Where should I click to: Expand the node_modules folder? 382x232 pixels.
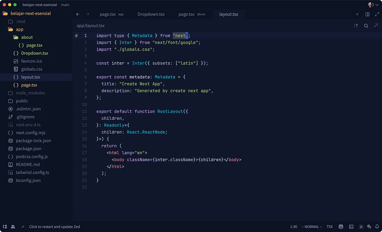click(x=30, y=93)
